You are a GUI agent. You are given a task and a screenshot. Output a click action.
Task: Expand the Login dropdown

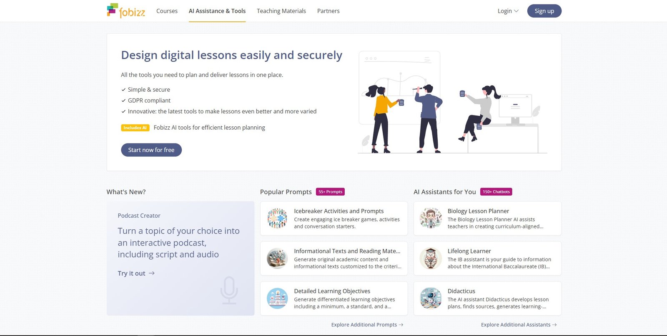[508, 11]
